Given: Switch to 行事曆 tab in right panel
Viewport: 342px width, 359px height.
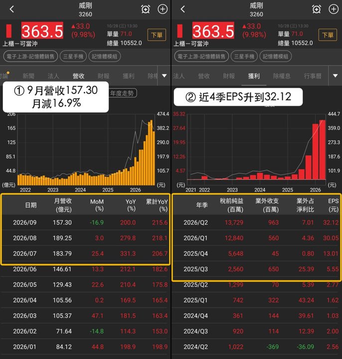Looking at the screenshot, I should 313,76.
